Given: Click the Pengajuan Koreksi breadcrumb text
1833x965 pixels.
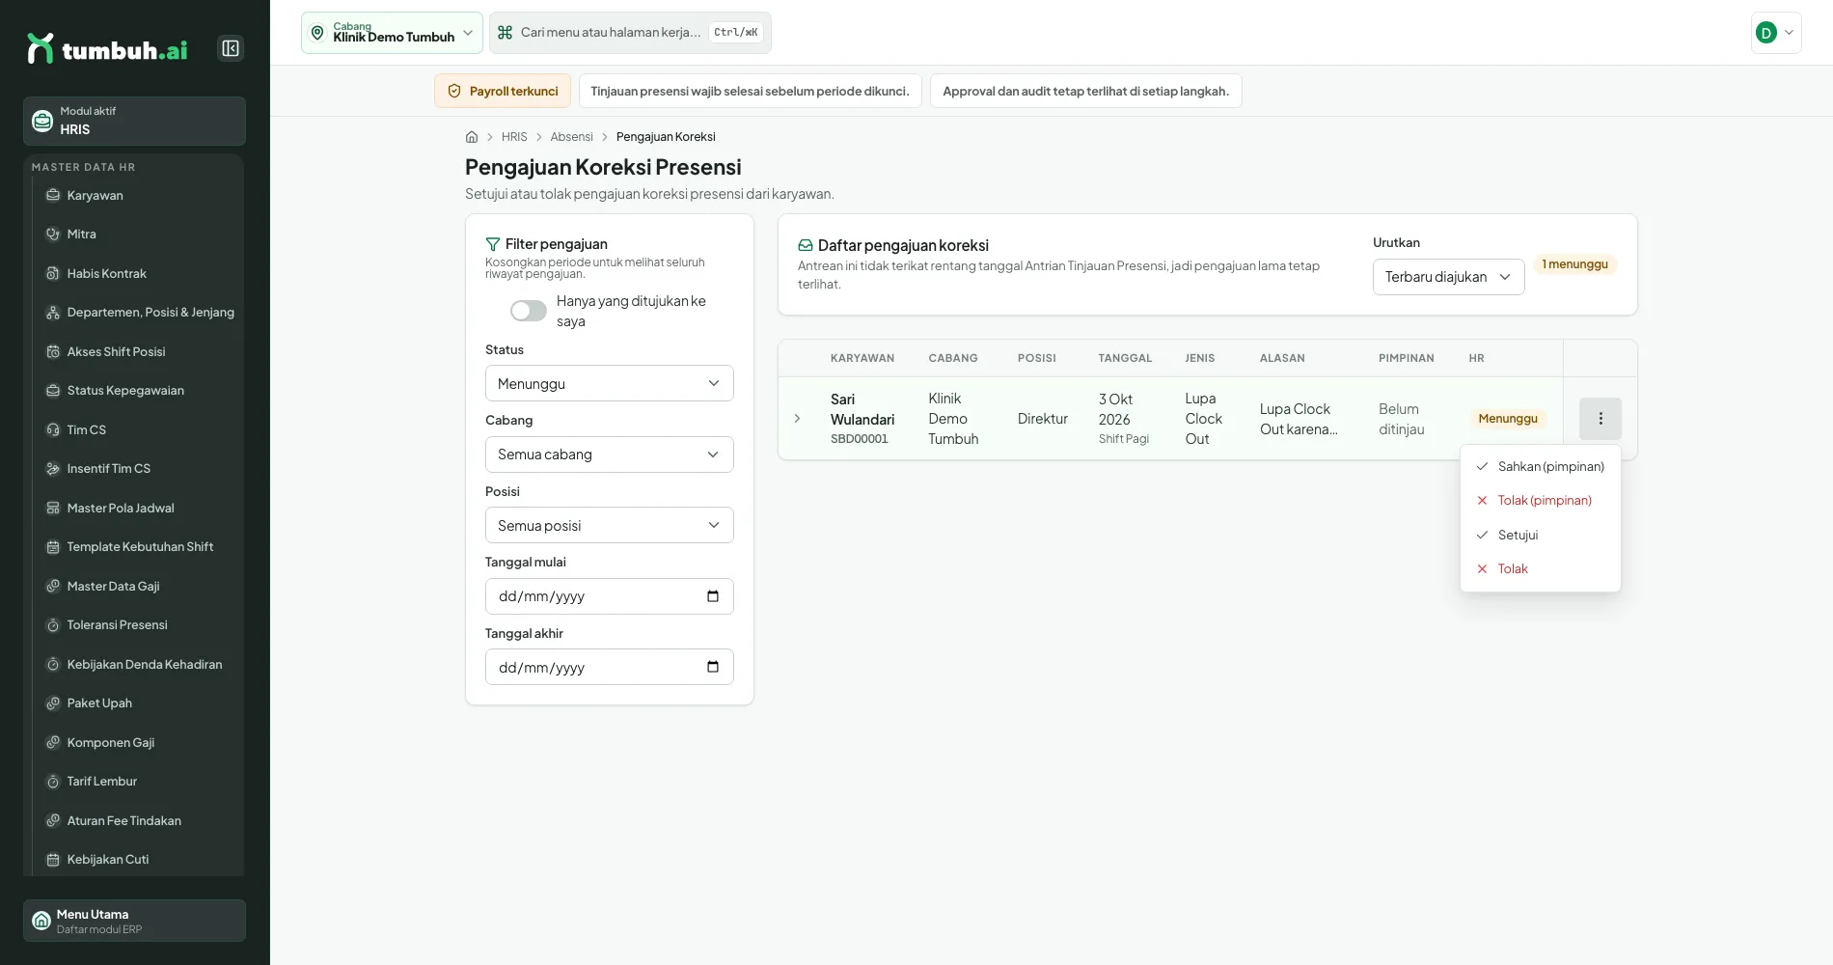Looking at the screenshot, I should (666, 137).
